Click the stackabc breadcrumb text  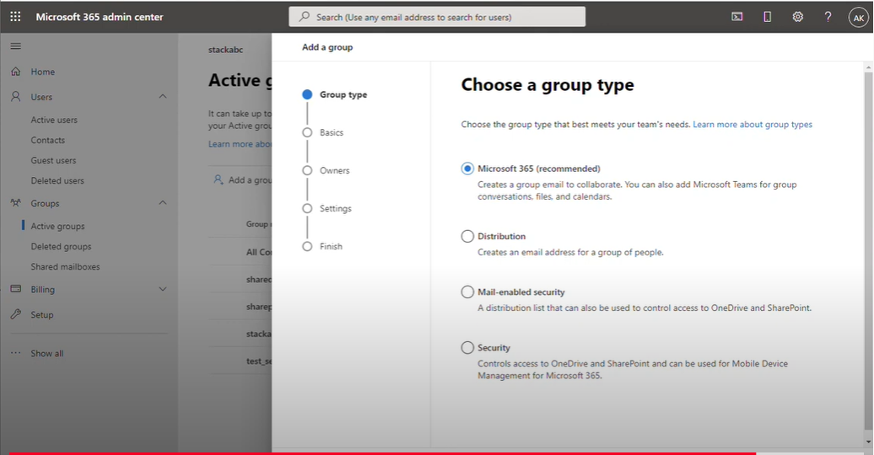226,50
